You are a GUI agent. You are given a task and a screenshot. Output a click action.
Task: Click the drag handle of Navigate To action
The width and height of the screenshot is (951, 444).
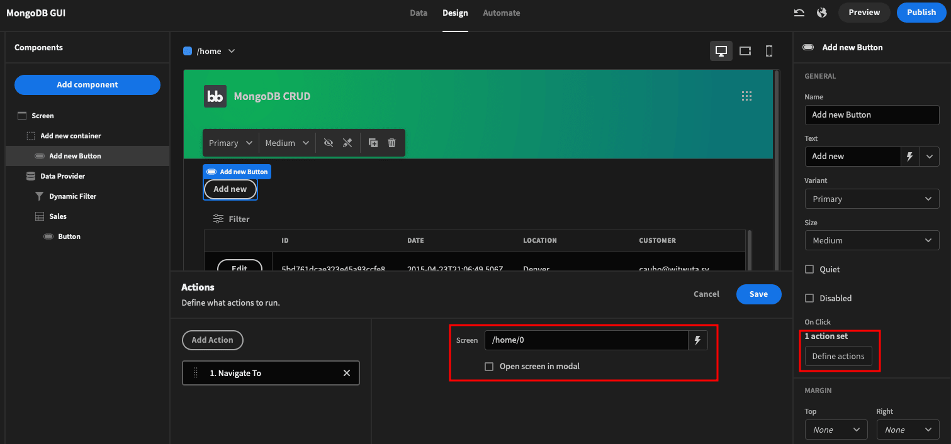click(196, 373)
